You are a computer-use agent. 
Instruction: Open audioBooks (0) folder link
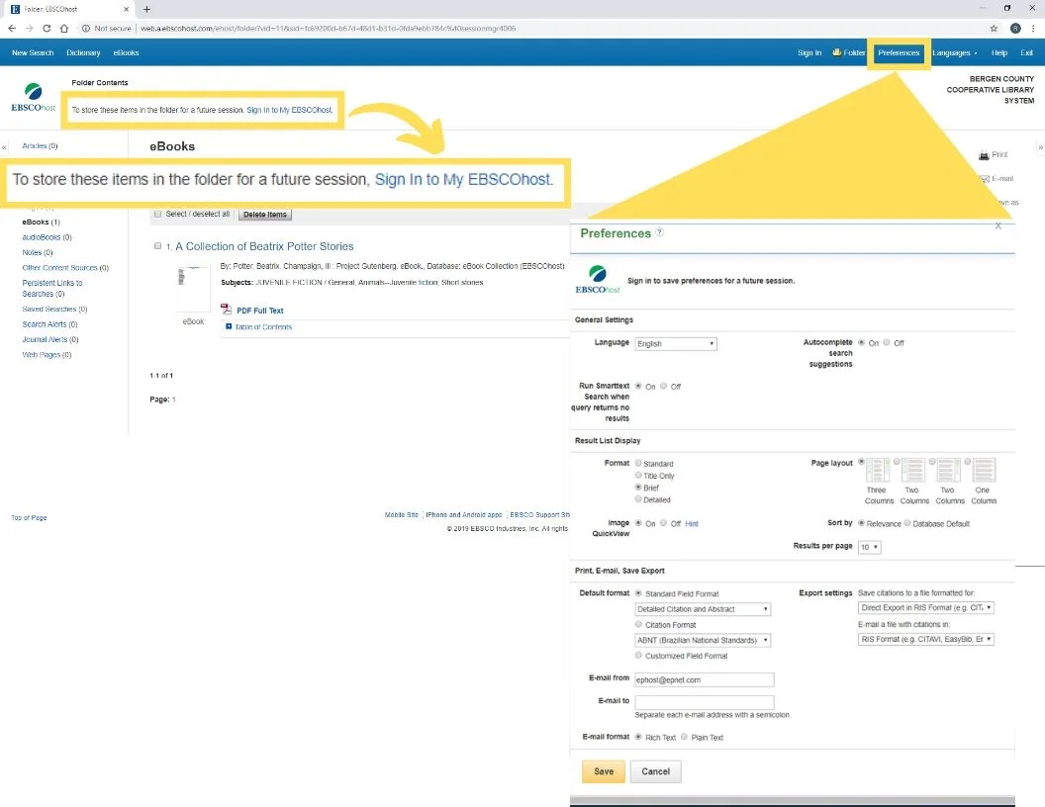click(47, 237)
